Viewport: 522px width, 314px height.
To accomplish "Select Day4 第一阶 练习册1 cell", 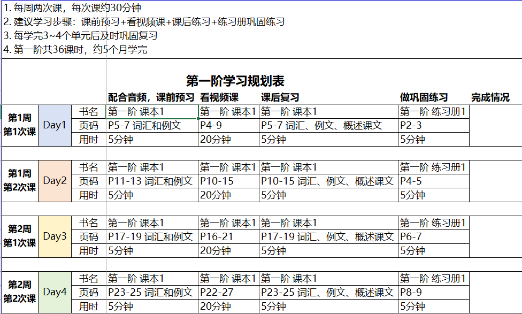I will tap(434, 278).
